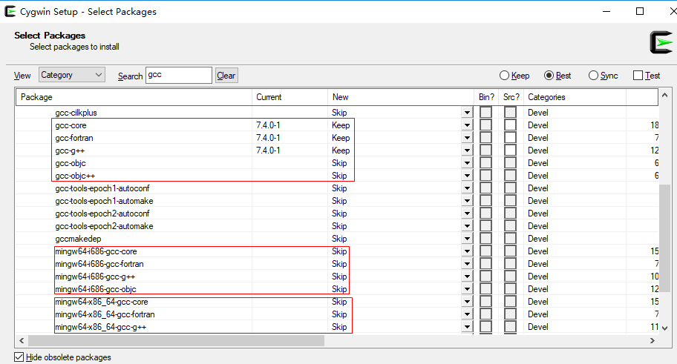677x364 pixels.
Task: Click the Categories column header
Action: tap(575, 97)
